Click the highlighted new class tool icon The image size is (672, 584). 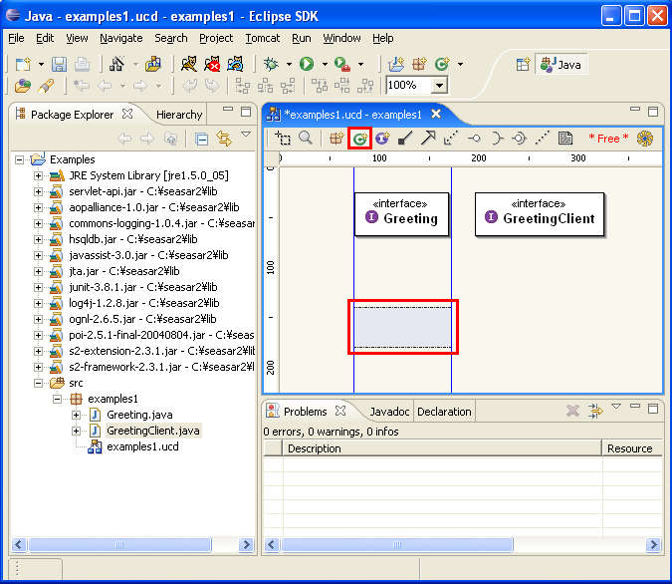[359, 140]
